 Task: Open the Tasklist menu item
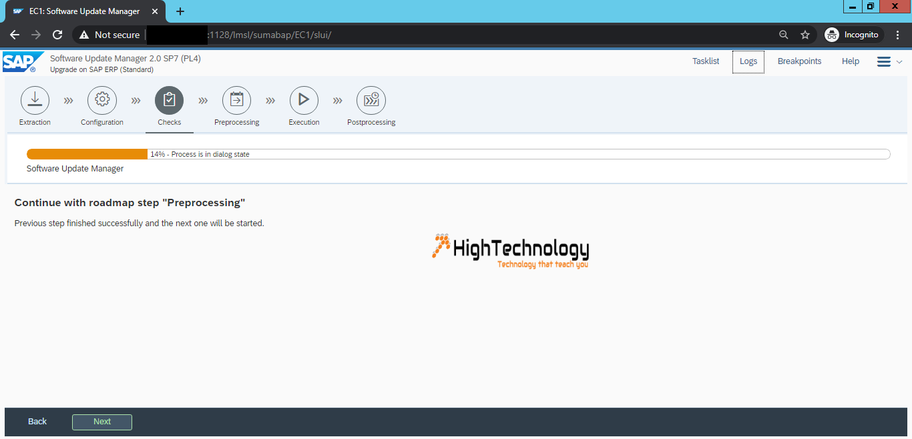click(x=706, y=61)
